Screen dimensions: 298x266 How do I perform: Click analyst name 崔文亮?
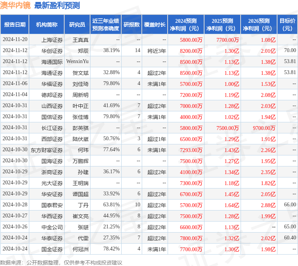coord(81,216)
